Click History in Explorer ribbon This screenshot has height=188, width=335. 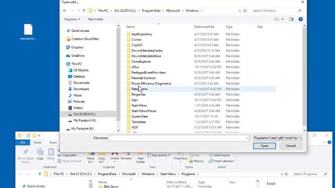(197, 161)
